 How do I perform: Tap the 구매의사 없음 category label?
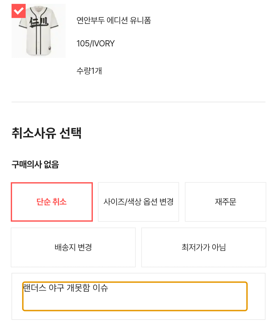click(x=35, y=164)
